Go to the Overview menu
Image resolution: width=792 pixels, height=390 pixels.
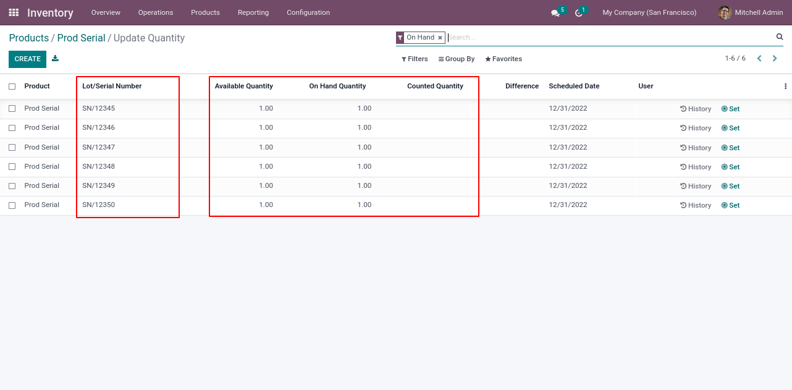(x=106, y=12)
